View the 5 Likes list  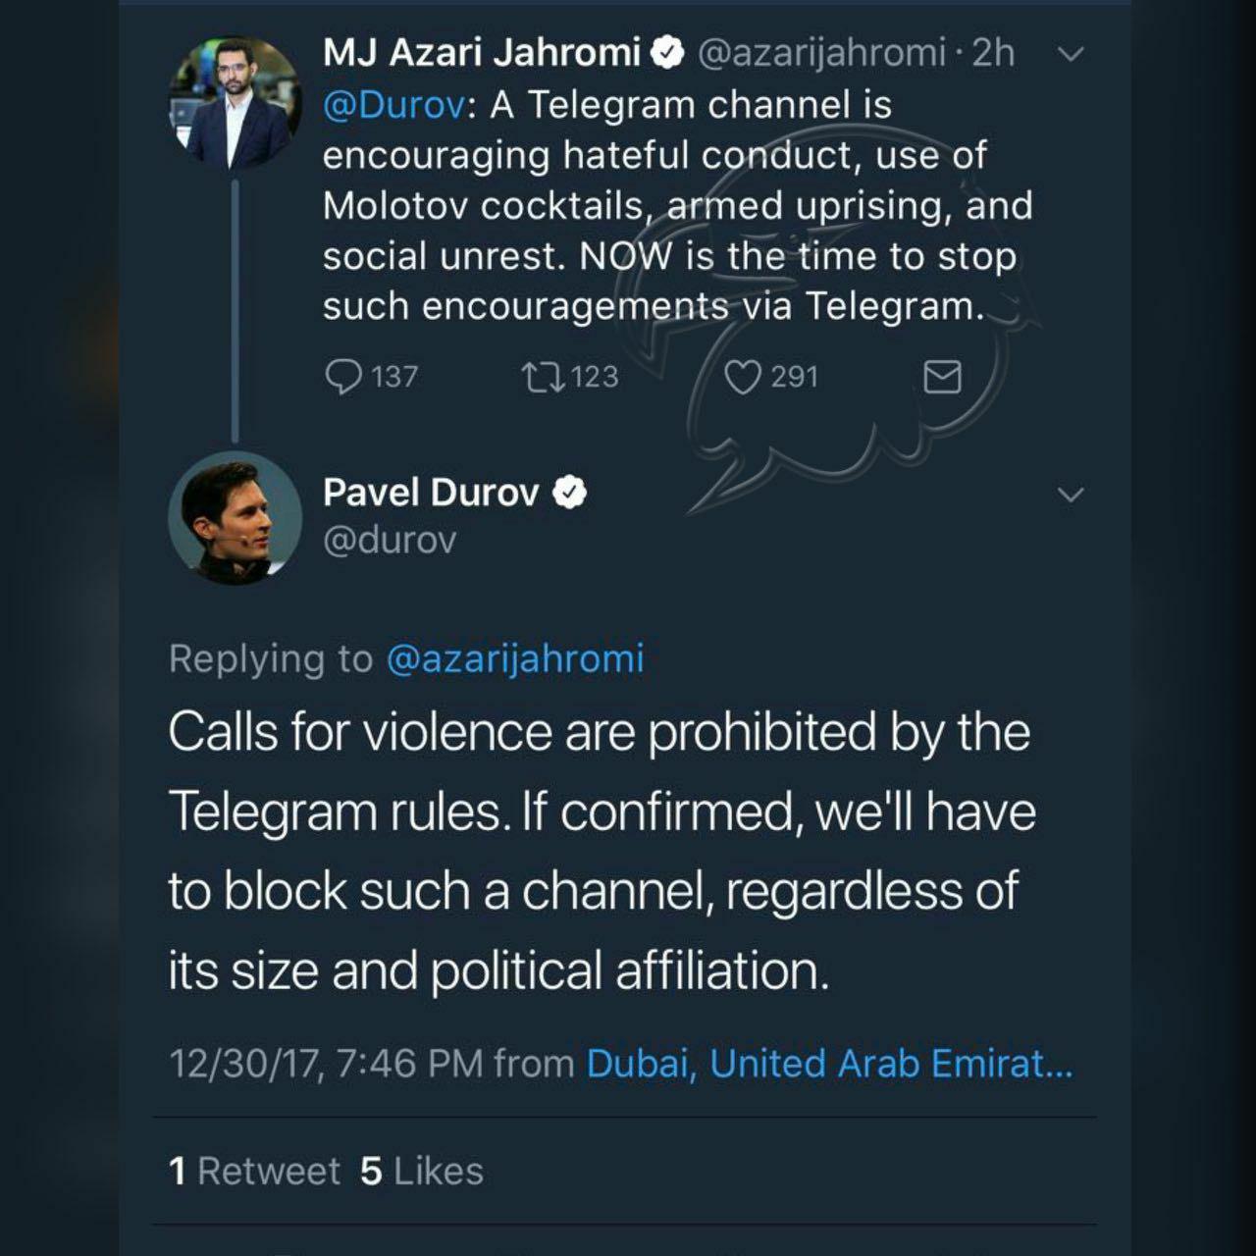pyautogui.click(x=422, y=1171)
